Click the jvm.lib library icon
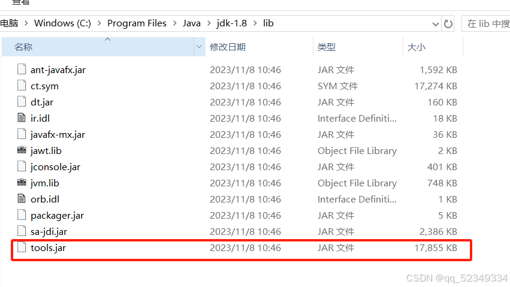The width and height of the screenshot is (510, 287). pos(22,182)
